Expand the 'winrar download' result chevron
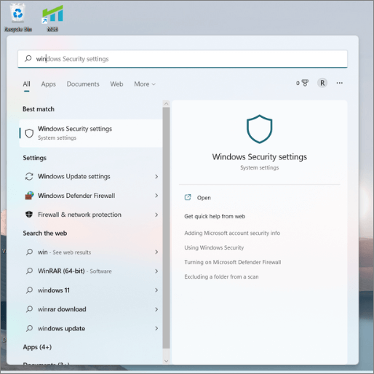374x374 pixels. pos(156,309)
